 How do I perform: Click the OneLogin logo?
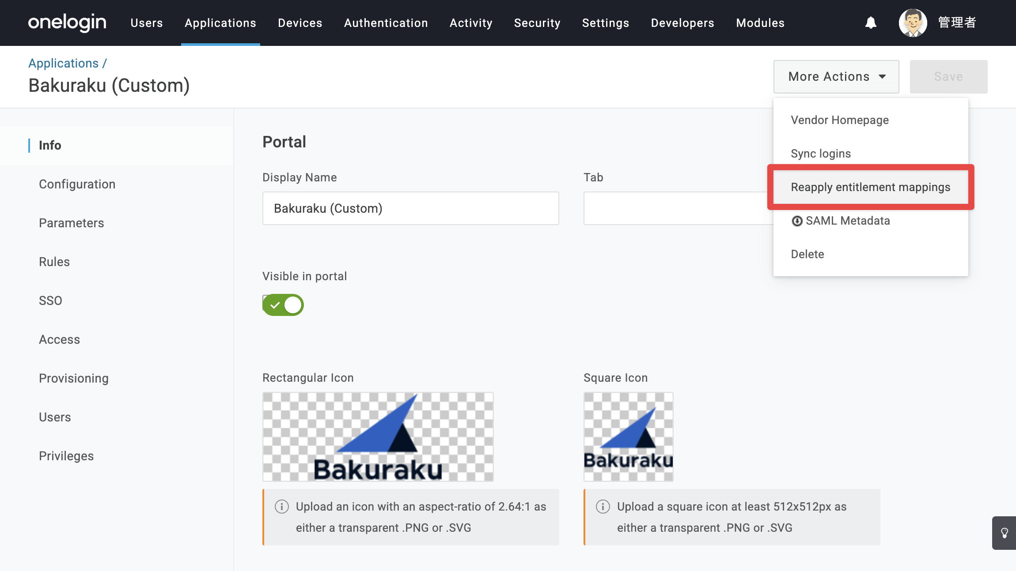pyautogui.click(x=67, y=23)
